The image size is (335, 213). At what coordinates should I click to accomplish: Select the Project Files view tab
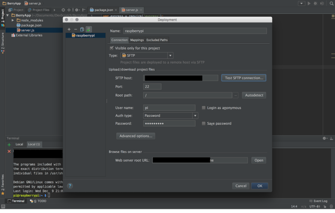tap(39, 10)
